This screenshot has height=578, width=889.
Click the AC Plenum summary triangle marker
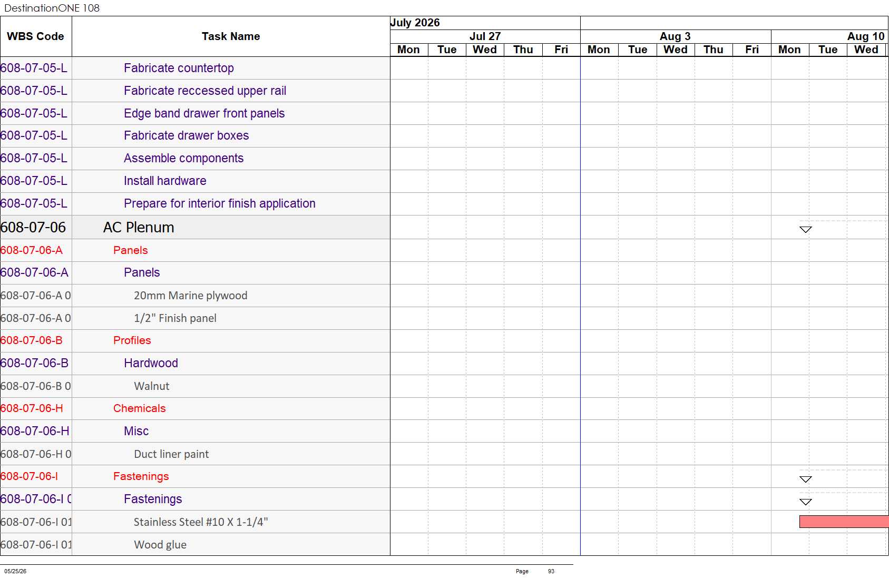805,229
